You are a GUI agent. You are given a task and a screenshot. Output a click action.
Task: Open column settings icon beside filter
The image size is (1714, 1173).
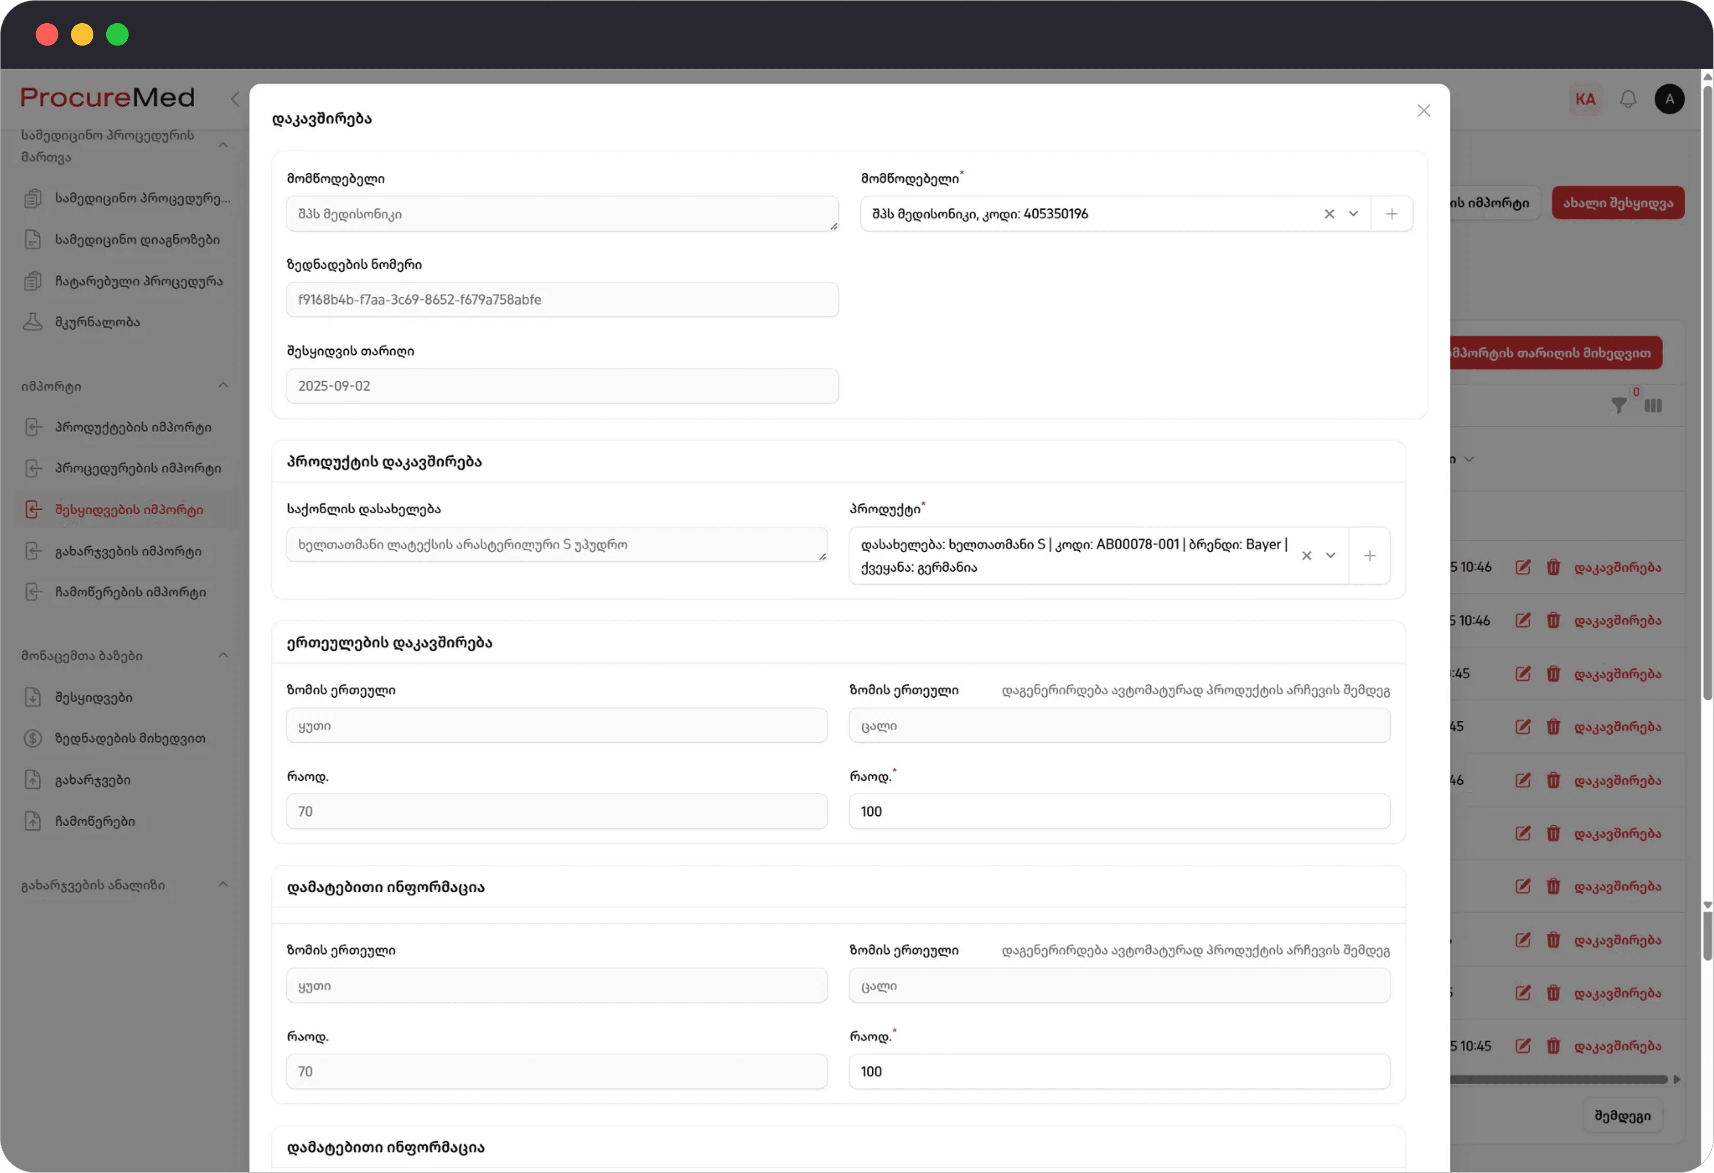[1653, 405]
